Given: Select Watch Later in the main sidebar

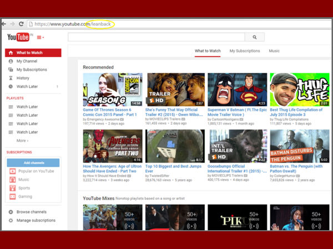Looking at the screenshot, I should (x=27, y=86).
